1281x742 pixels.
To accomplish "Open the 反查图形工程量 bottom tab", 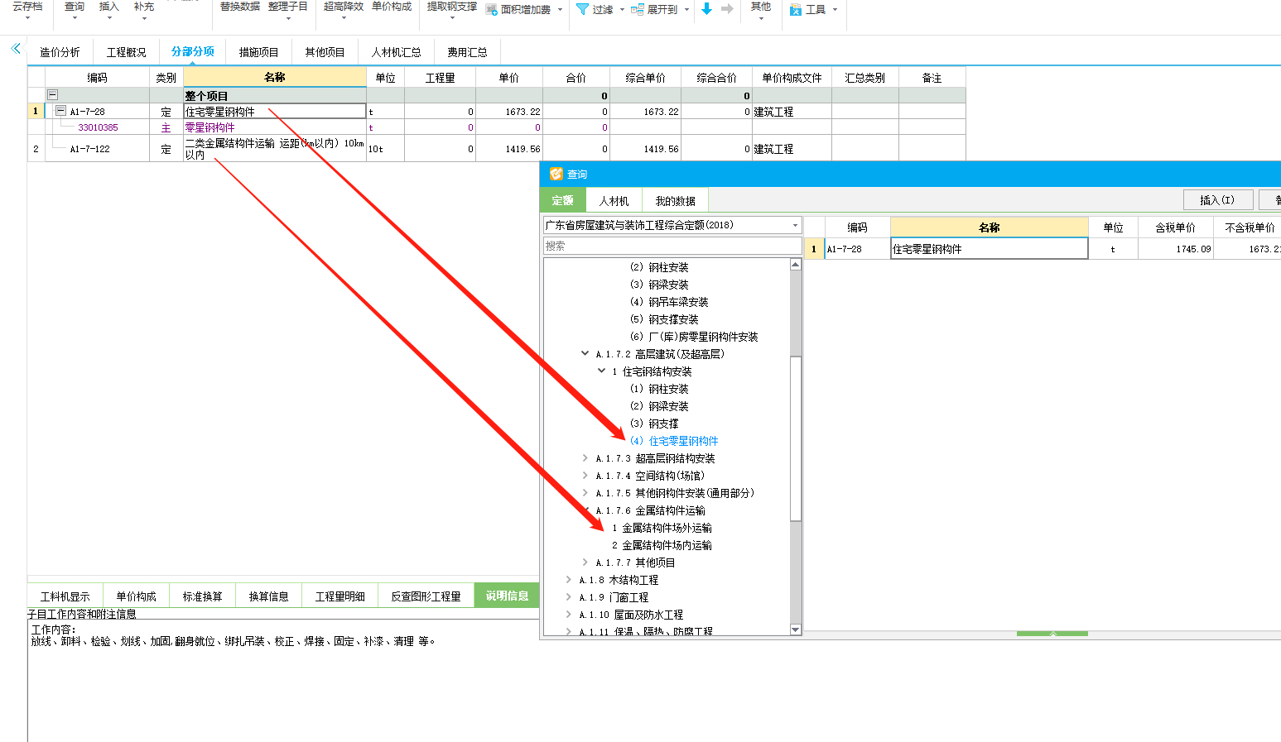I will 426,596.
